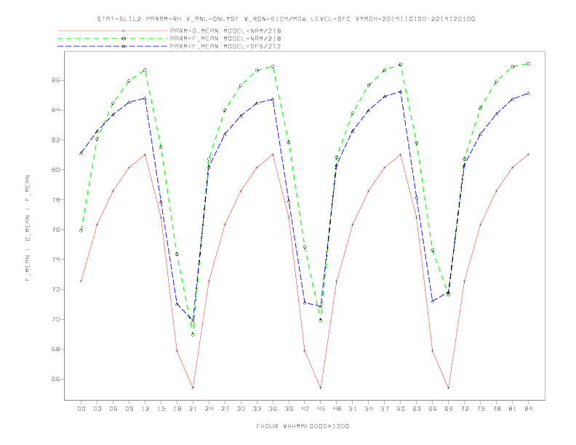Click y-axis tick value 86
The height and width of the screenshot is (445, 576).
click(x=55, y=80)
